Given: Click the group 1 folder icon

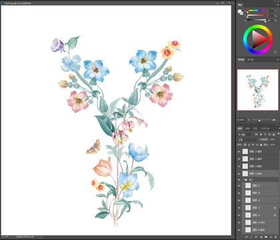Looking at the screenshot, I should tap(246, 179).
